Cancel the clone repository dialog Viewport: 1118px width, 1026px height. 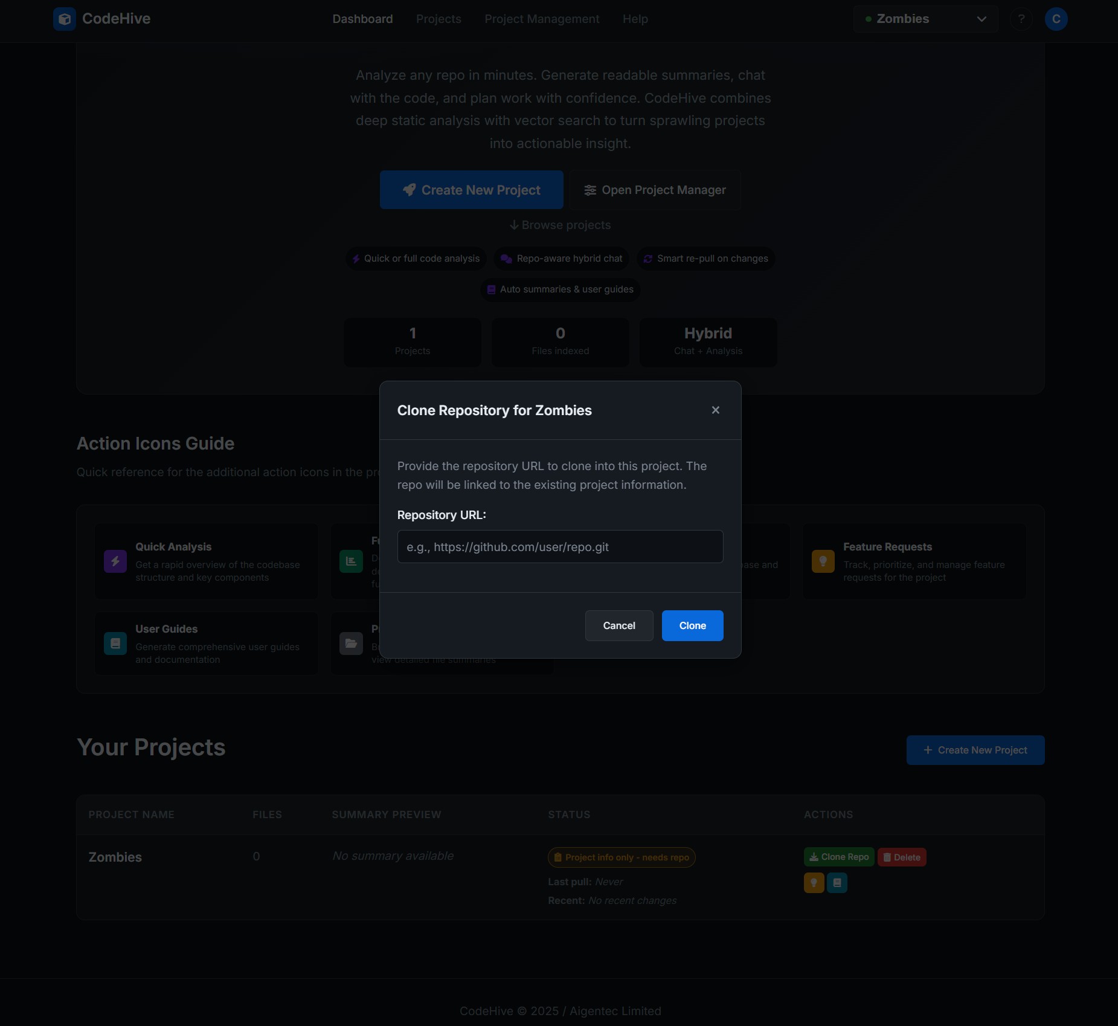(x=618, y=625)
